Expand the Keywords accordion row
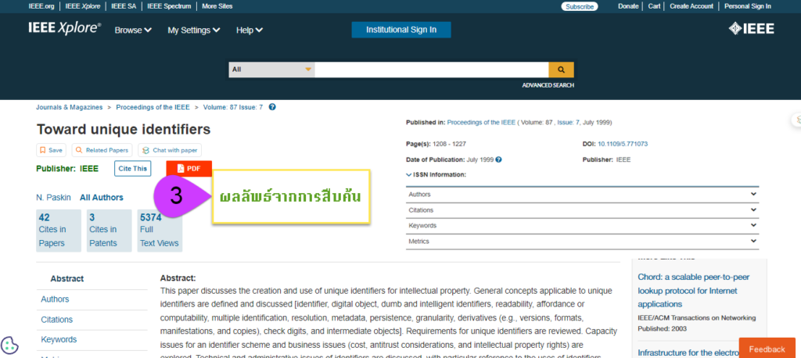Screen dimensions: 801x358 [x=582, y=226]
